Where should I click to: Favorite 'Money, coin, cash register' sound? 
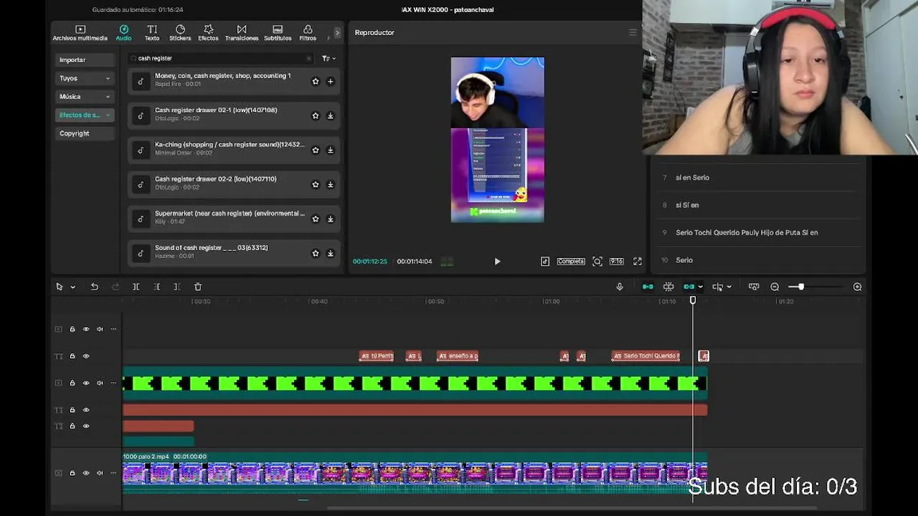315,82
